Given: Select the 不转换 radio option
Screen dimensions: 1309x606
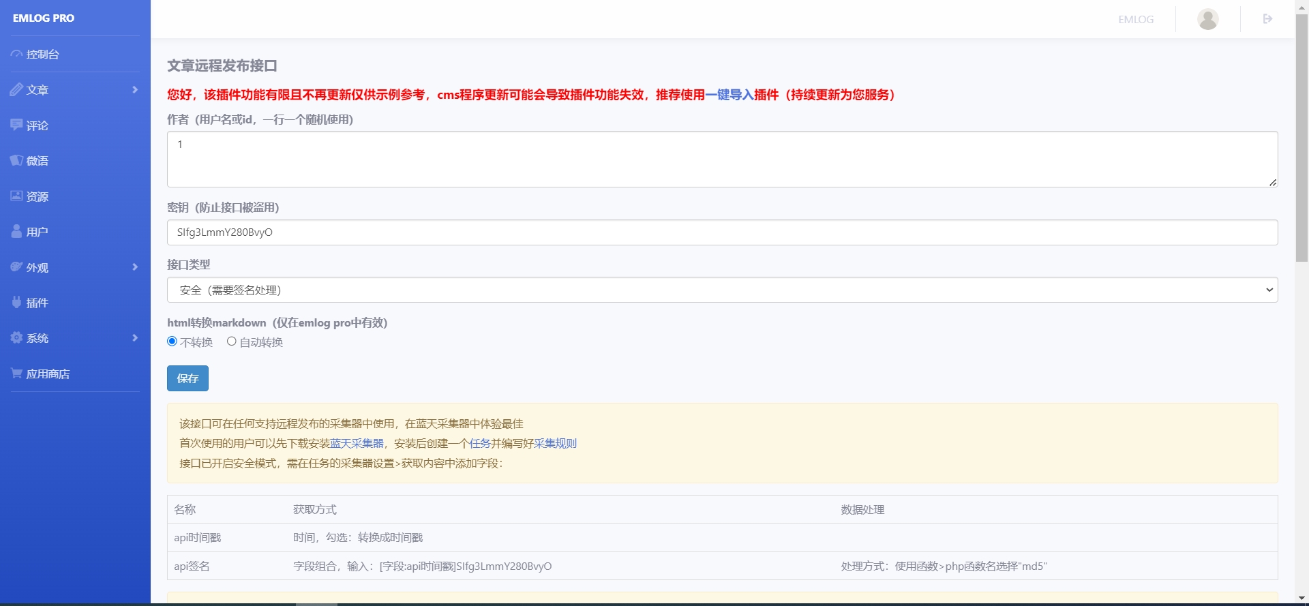Looking at the screenshot, I should click(172, 342).
